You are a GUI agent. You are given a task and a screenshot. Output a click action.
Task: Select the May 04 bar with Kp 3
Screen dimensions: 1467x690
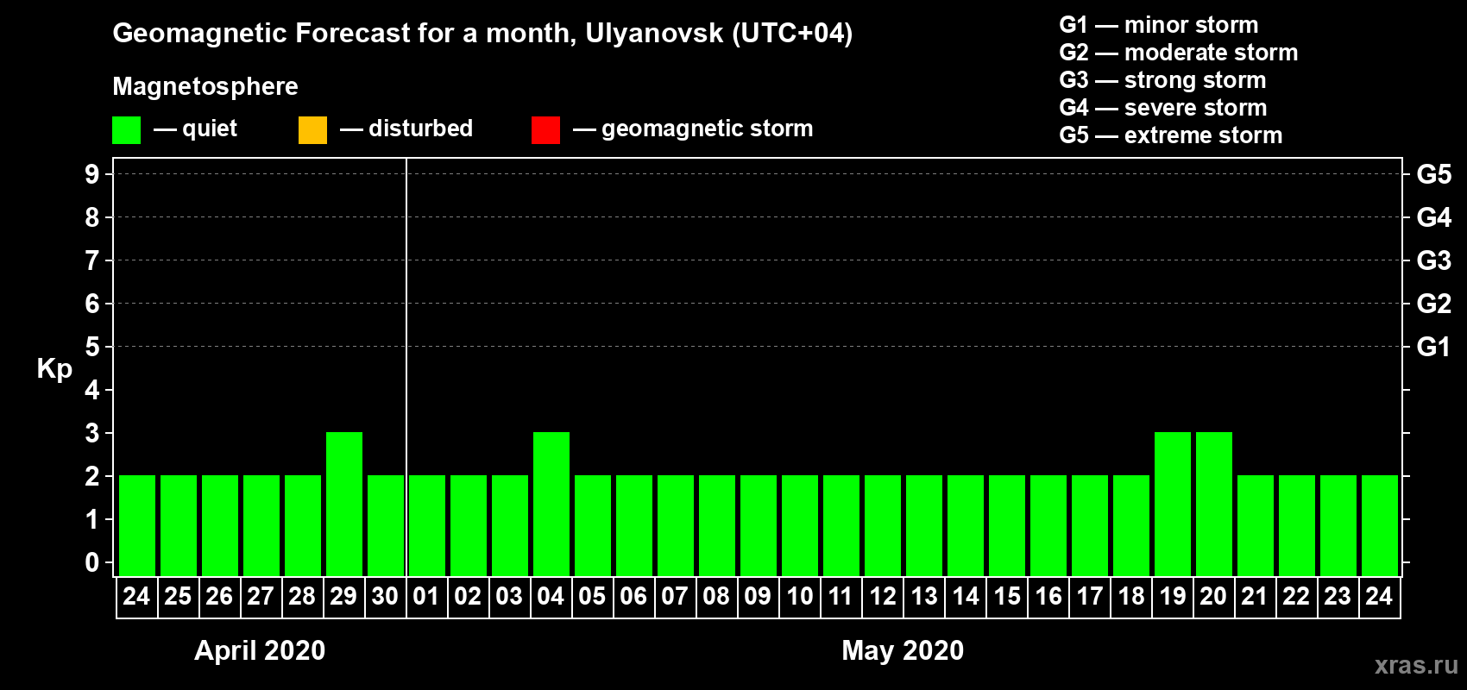[551, 504]
